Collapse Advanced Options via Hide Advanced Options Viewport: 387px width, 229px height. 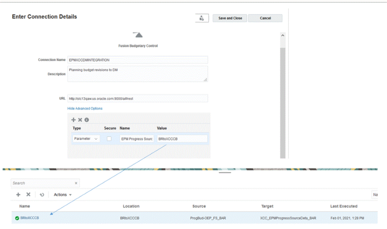pyautogui.click(x=85, y=108)
